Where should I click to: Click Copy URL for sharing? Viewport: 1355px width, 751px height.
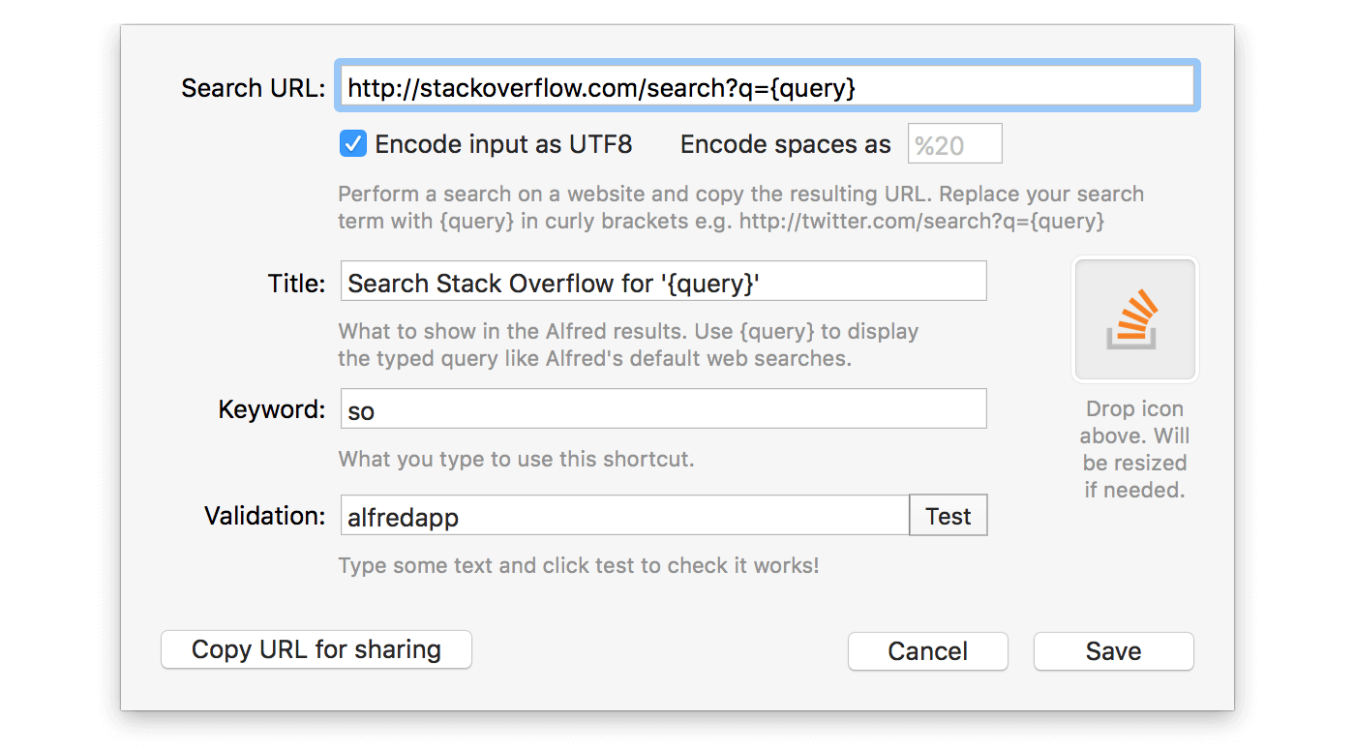pyautogui.click(x=316, y=649)
